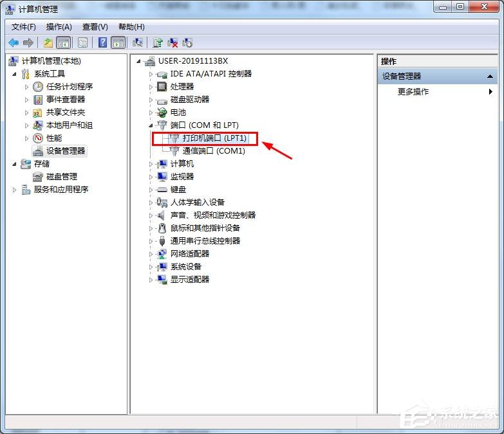
Task: Expand the 事件查看器 node arrow
Action: coord(26,100)
